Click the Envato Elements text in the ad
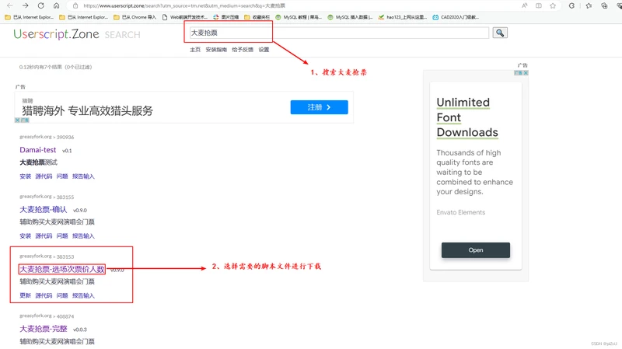Screen dimensions: 622x349 461,212
